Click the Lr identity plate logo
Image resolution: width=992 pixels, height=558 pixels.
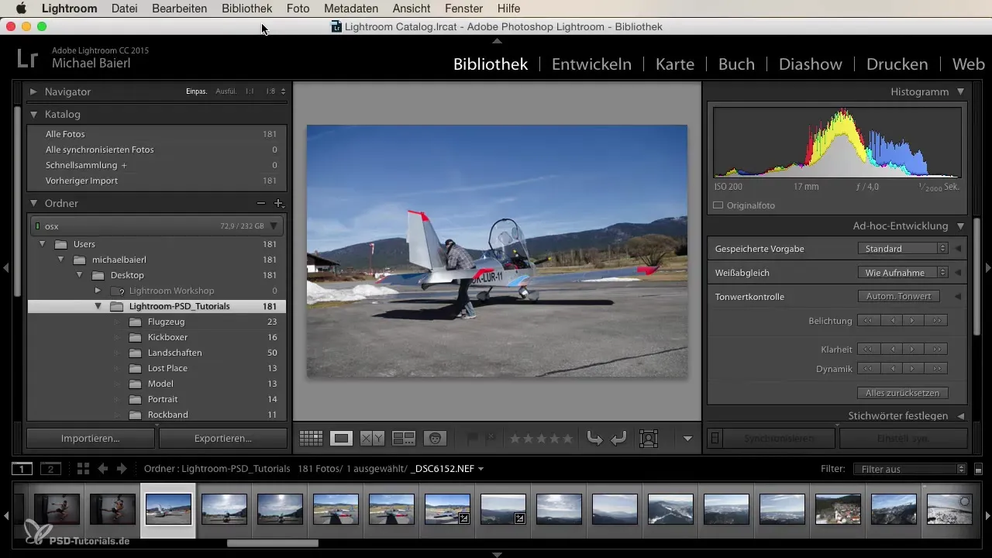click(x=27, y=57)
